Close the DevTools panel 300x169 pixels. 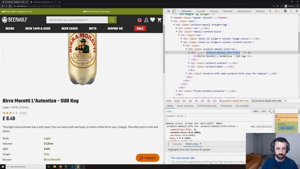coord(297,11)
